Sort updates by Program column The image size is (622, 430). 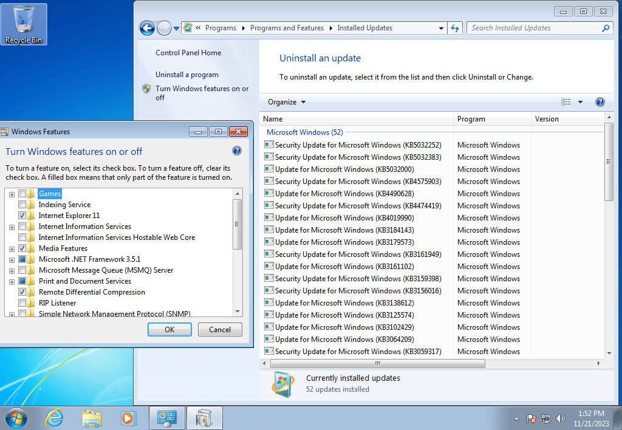coord(492,119)
